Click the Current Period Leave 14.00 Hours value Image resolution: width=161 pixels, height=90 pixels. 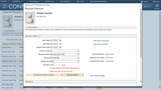click(x=109, y=61)
